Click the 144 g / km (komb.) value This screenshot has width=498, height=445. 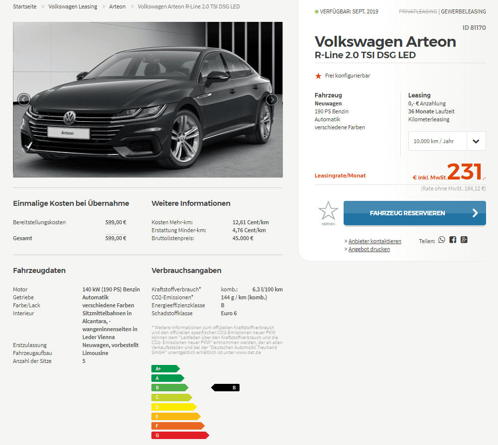pos(244,297)
